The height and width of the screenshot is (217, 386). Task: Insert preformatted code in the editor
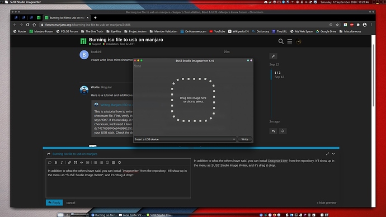82,162
